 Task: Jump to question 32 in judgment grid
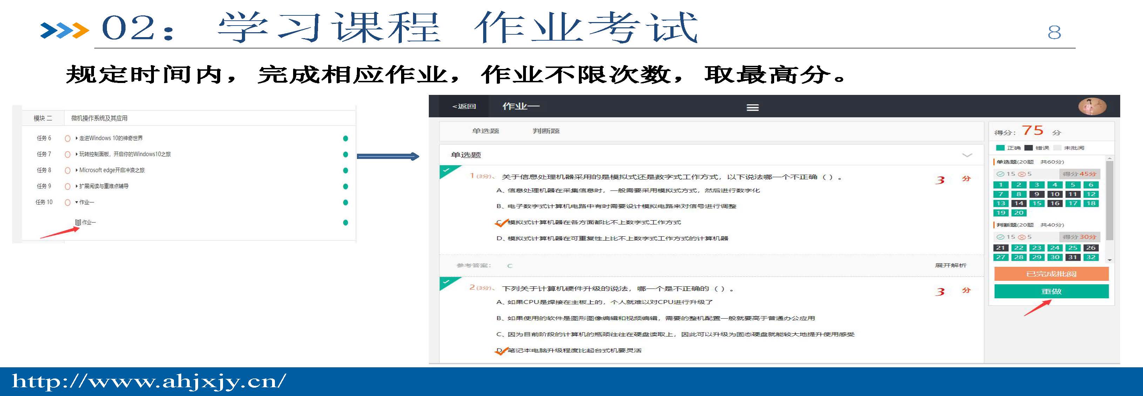(x=1091, y=257)
